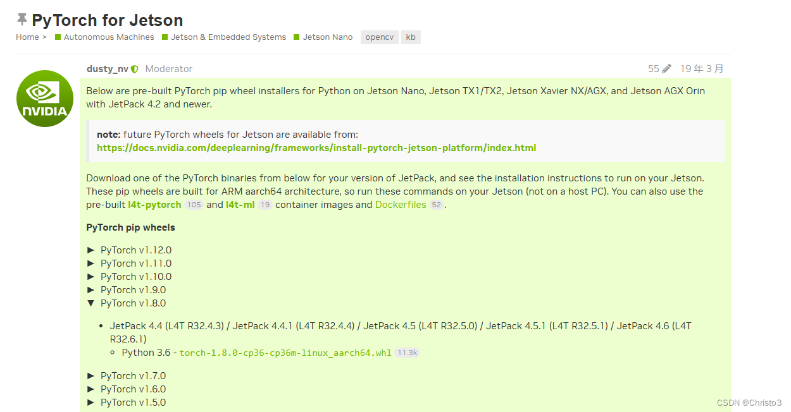Viewport: 791px width, 412px height.
Task: Click the 55 edits count
Action: [x=654, y=69]
